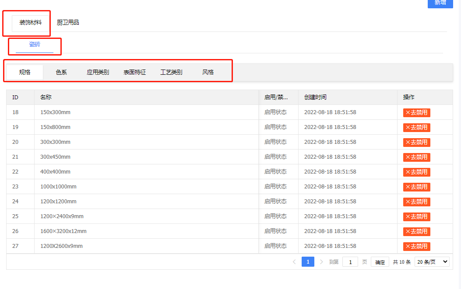Disable the 1200X2600x9mm spec via 去禁用
This screenshot has height=289, width=461.
coord(416,246)
